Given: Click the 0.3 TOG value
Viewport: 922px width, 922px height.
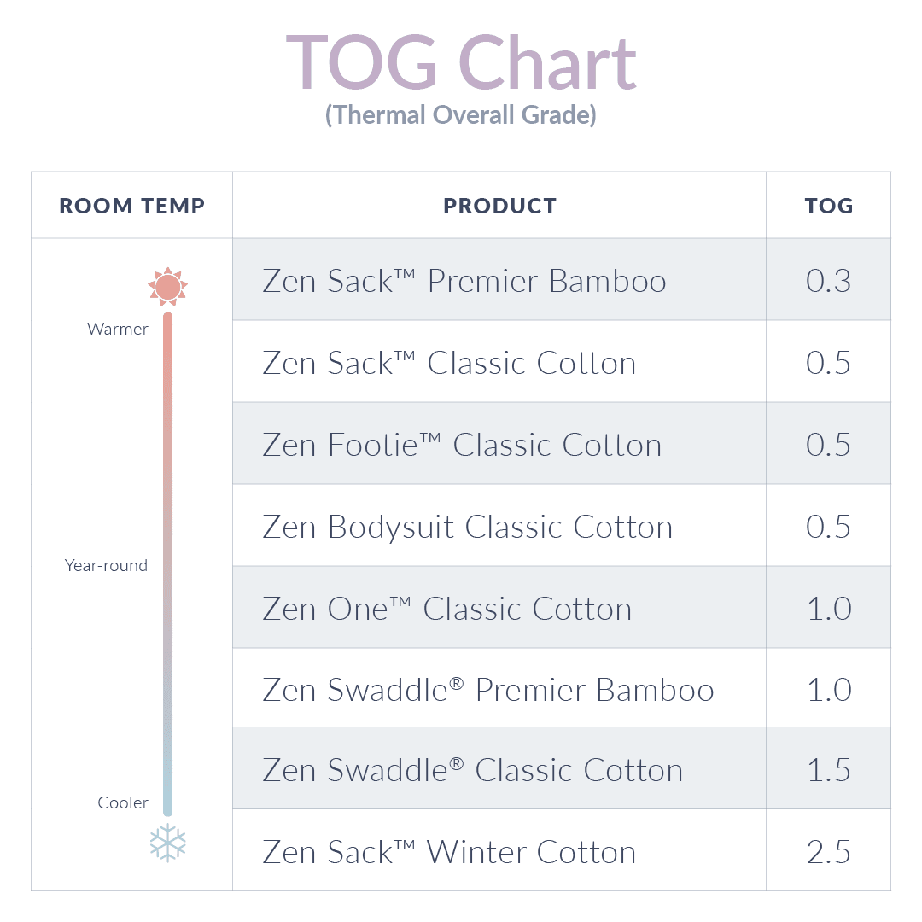Looking at the screenshot, I should pos(828,281).
